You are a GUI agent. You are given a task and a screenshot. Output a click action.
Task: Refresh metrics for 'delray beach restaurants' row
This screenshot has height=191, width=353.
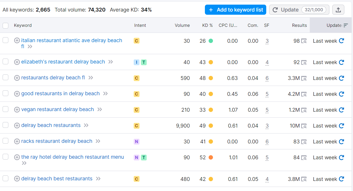[341, 126]
